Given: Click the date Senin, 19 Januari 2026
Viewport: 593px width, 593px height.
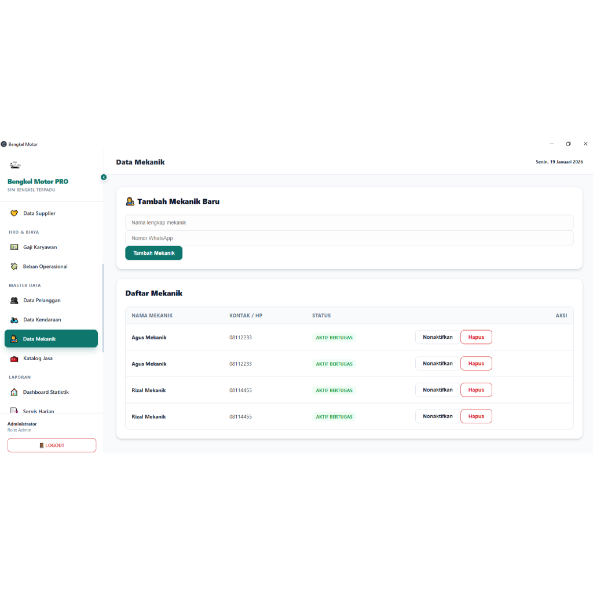Looking at the screenshot, I should click(559, 162).
